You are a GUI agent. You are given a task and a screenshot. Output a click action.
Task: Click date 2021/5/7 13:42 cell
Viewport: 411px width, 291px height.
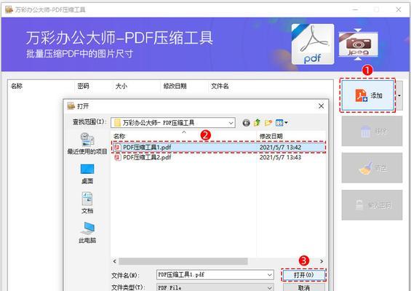(x=280, y=147)
